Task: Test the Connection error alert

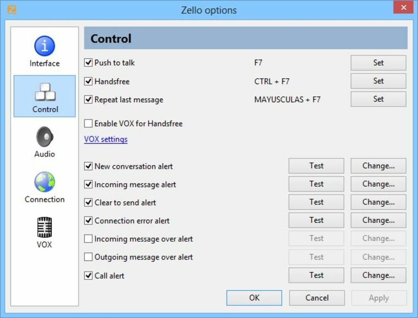Action: (x=316, y=220)
